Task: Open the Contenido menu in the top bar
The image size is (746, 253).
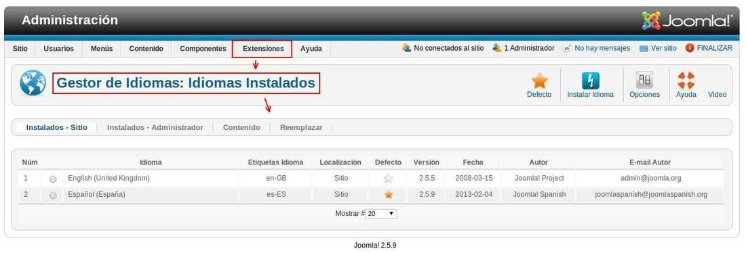Action: (x=146, y=49)
